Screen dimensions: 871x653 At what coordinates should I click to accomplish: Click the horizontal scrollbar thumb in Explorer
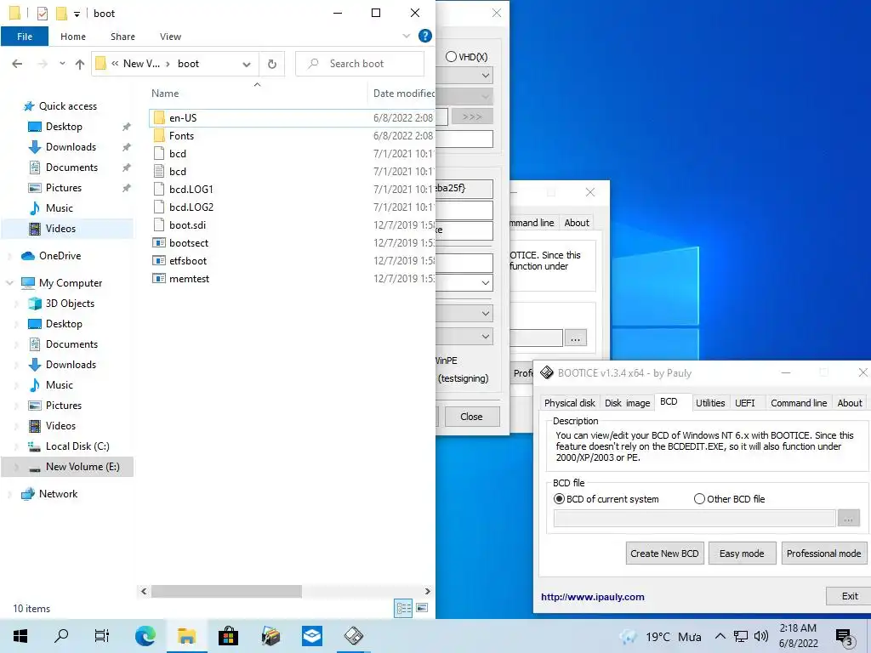(226, 592)
